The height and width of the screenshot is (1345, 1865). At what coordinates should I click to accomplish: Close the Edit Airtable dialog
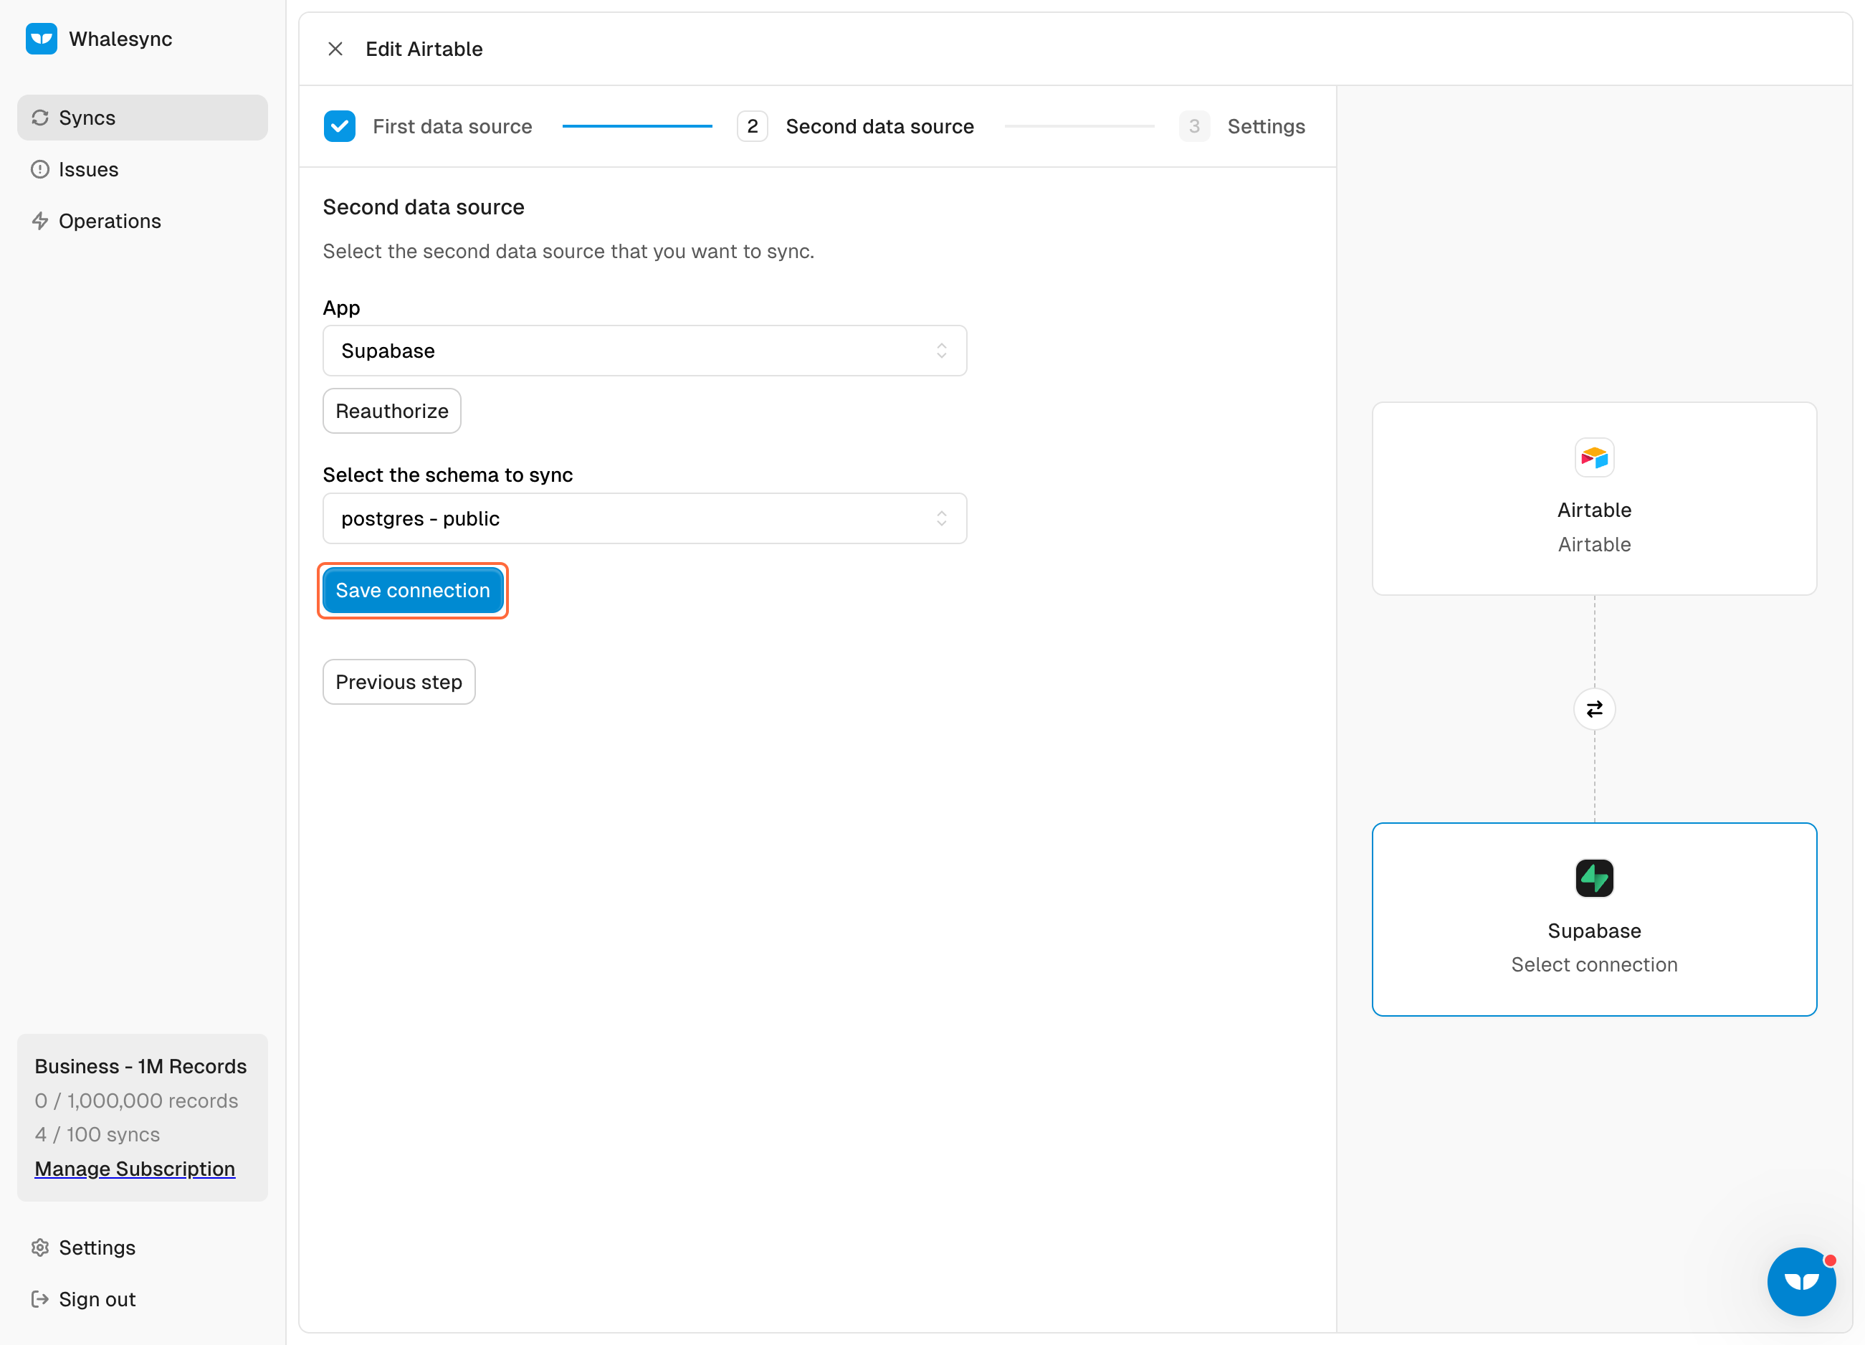[335, 49]
